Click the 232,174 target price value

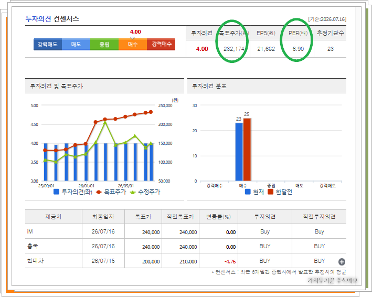[x=234, y=49]
